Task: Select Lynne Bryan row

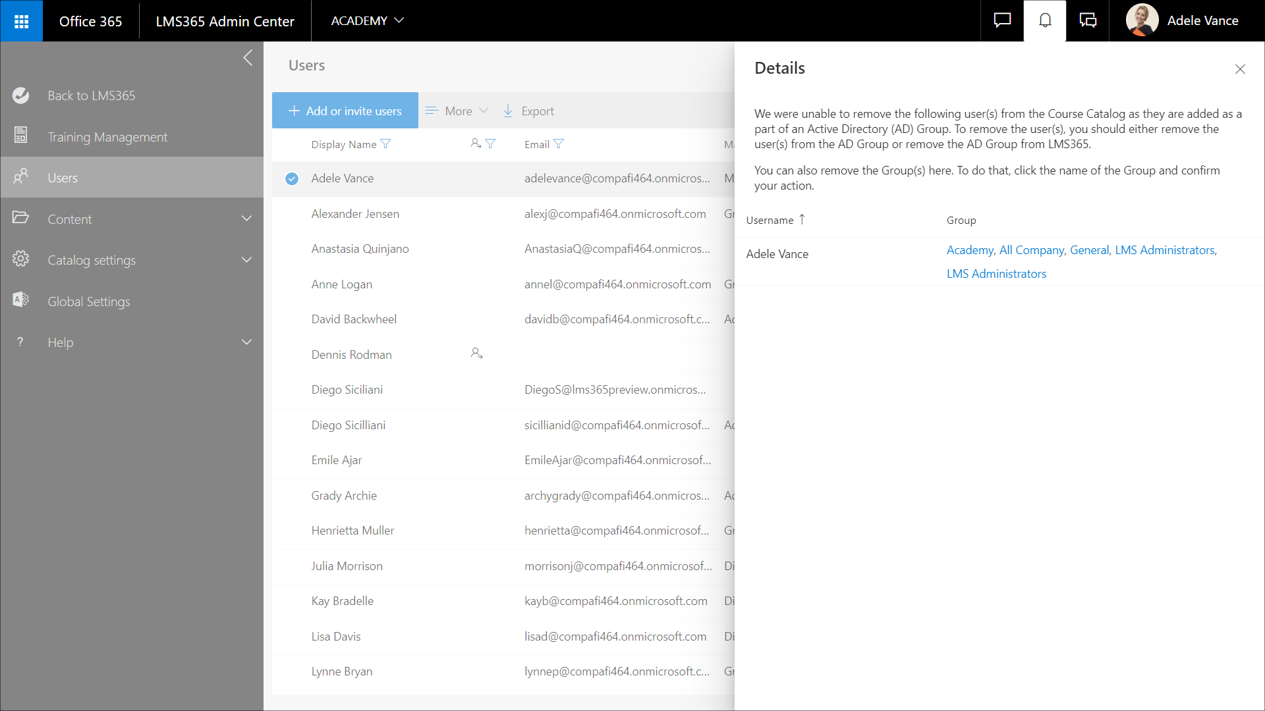Action: pos(503,671)
